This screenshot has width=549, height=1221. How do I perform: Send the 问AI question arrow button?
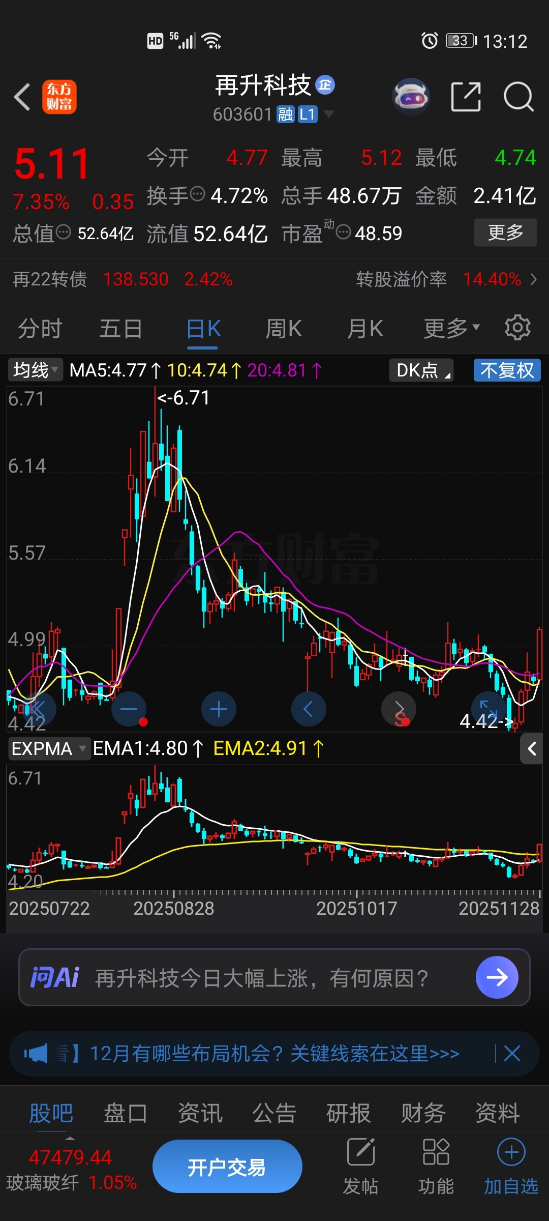click(497, 977)
